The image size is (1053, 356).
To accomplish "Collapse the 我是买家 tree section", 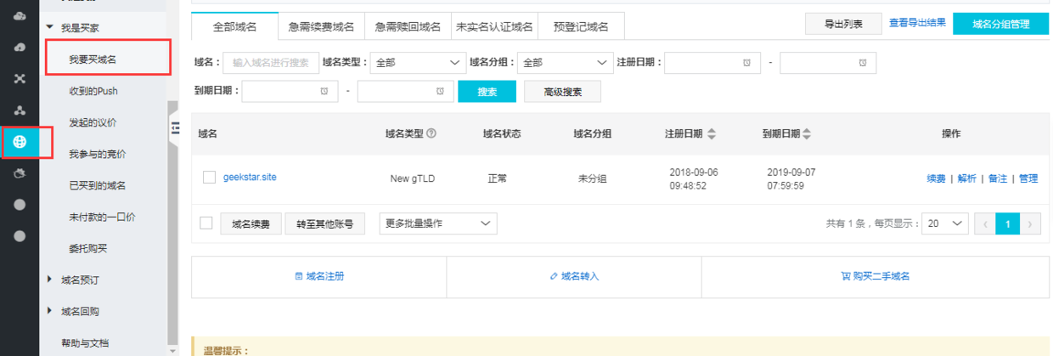I will point(50,28).
